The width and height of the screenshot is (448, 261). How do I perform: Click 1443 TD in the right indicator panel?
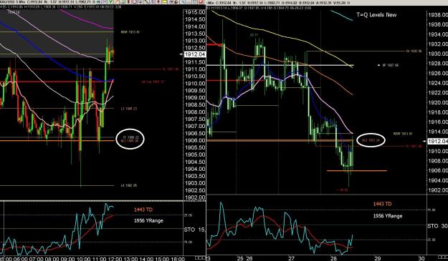(x=382, y=204)
